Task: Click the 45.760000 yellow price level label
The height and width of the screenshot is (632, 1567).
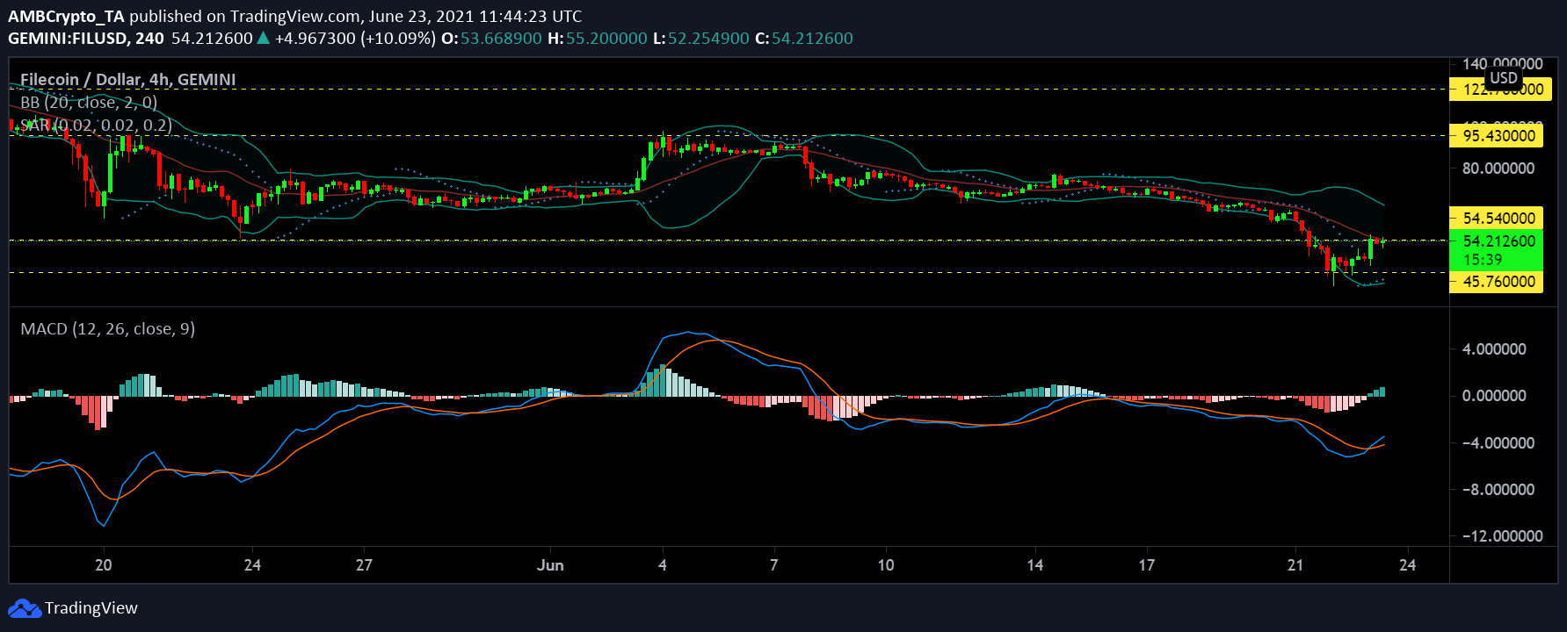Action: click(x=1496, y=282)
